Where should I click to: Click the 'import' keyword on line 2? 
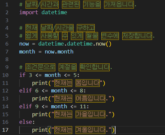pos(29,12)
